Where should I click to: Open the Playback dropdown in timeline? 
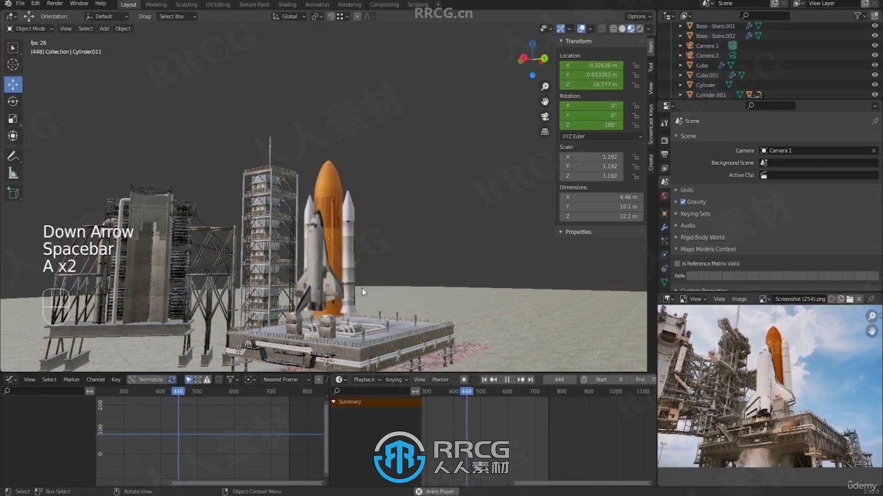coord(368,379)
